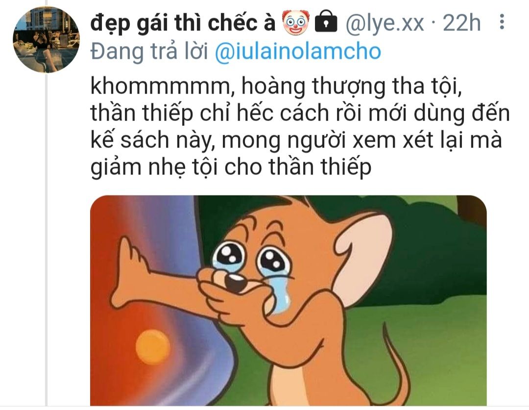
Task: Click the tweet line starting with 'khommmmm, hoàng thượng'
Action: click(276, 86)
